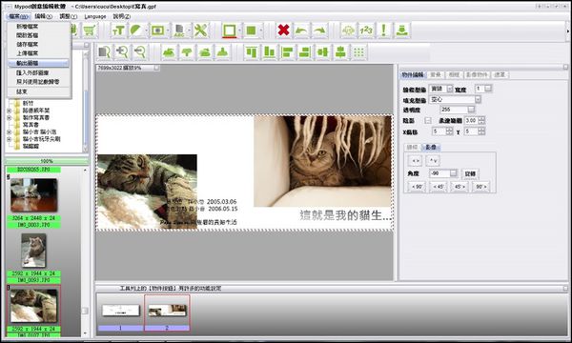Open the width value dropdown

coord(488,89)
